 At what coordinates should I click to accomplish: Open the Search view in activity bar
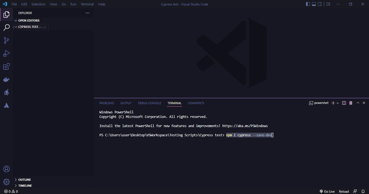click(x=6, y=28)
